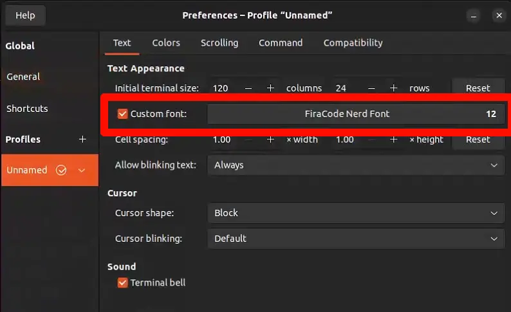Increase initial terminal rows with plus
The width and height of the screenshot is (511, 312).
click(394, 88)
